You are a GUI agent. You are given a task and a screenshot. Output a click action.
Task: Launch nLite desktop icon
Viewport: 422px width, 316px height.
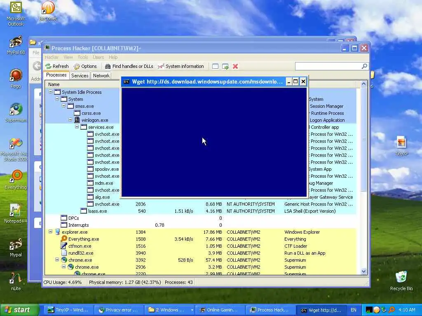point(16,281)
